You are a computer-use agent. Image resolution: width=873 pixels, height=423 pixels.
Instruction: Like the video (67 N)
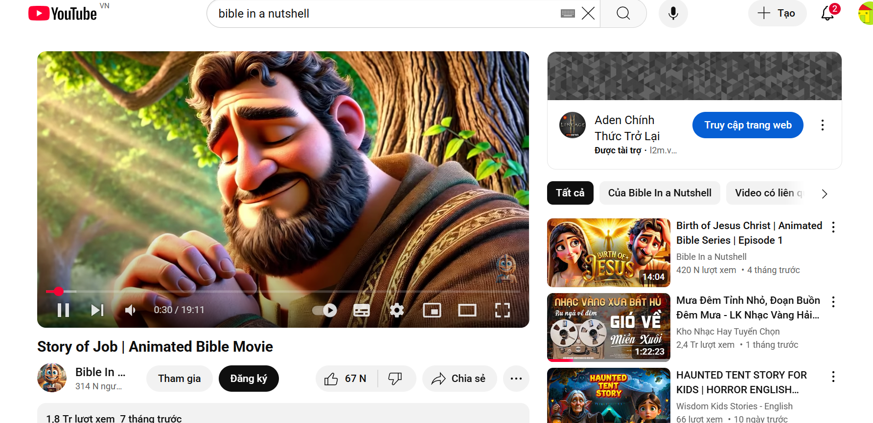[346, 379]
